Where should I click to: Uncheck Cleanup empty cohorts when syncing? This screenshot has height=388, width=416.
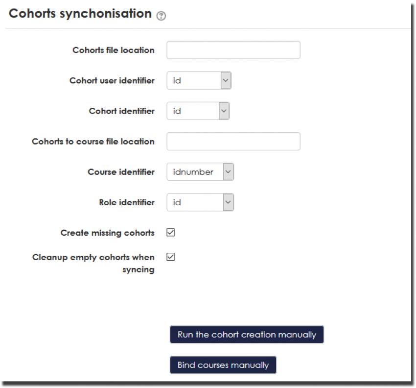(171, 257)
